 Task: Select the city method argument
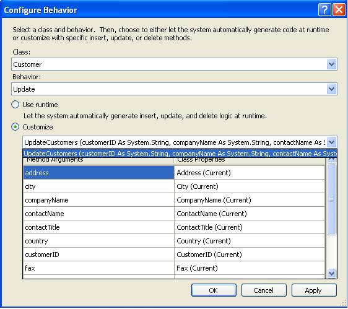click(98, 186)
